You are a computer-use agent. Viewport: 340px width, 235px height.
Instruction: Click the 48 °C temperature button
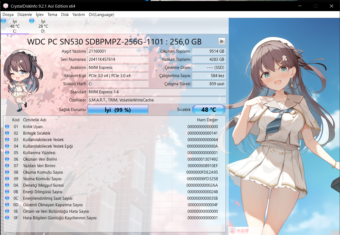click(209, 110)
